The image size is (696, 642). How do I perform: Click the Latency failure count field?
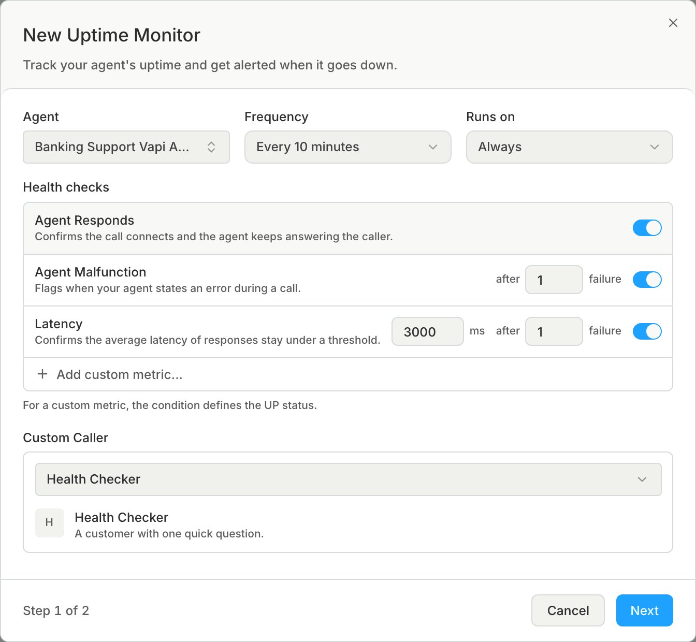(554, 331)
